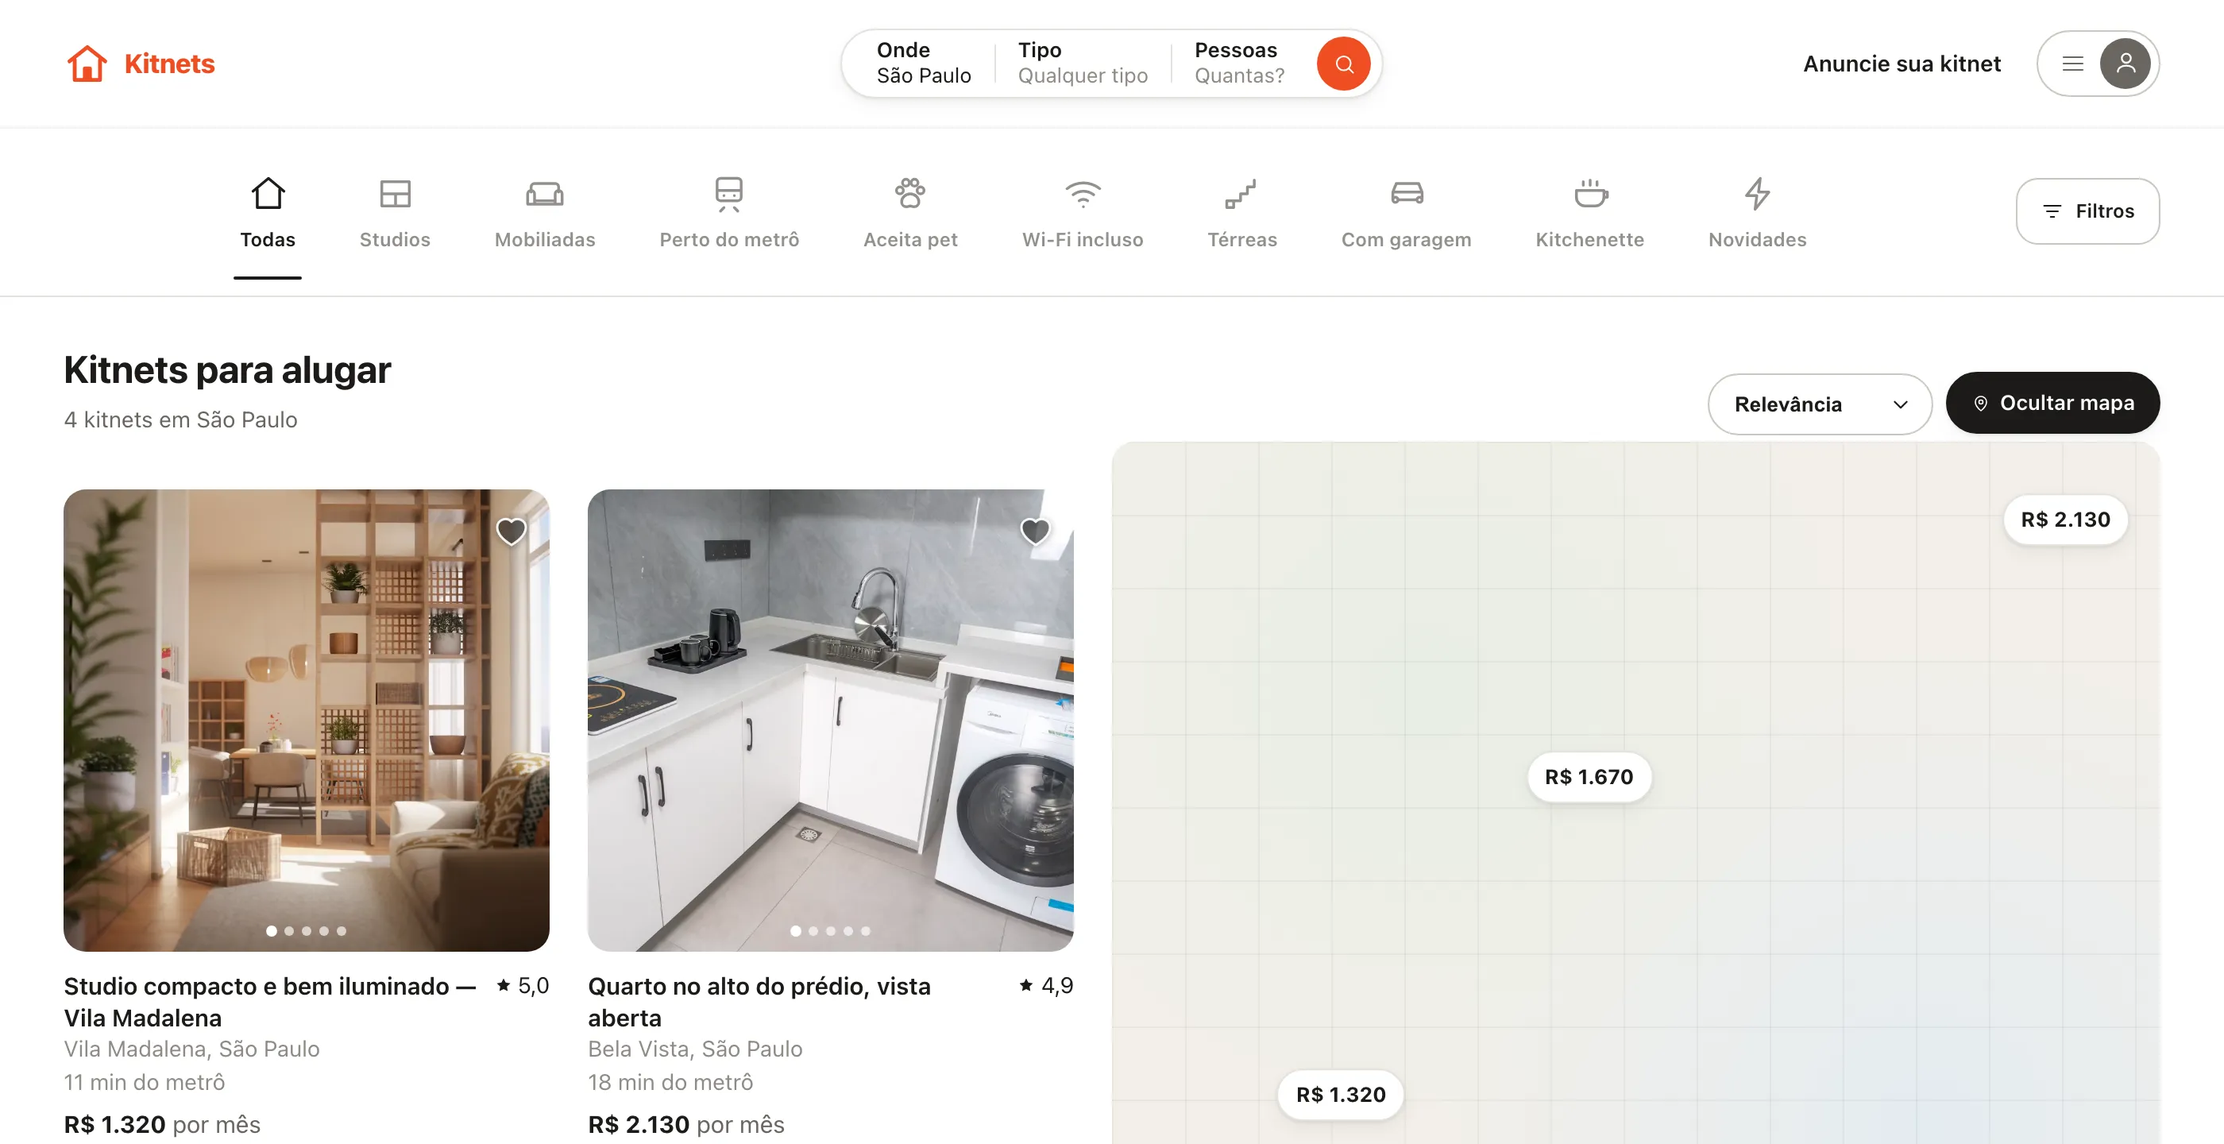Select the Studios category icon
2224x1144 pixels.
coord(395,193)
